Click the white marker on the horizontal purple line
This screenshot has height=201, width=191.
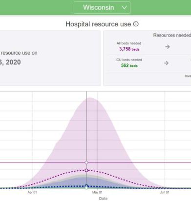click(x=86, y=162)
